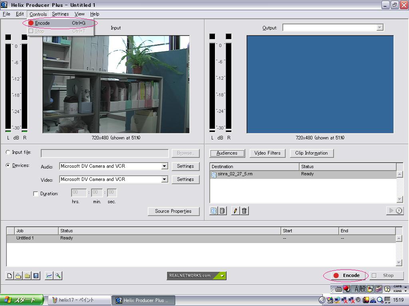Open Clip Information

click(x=312, y=153)
